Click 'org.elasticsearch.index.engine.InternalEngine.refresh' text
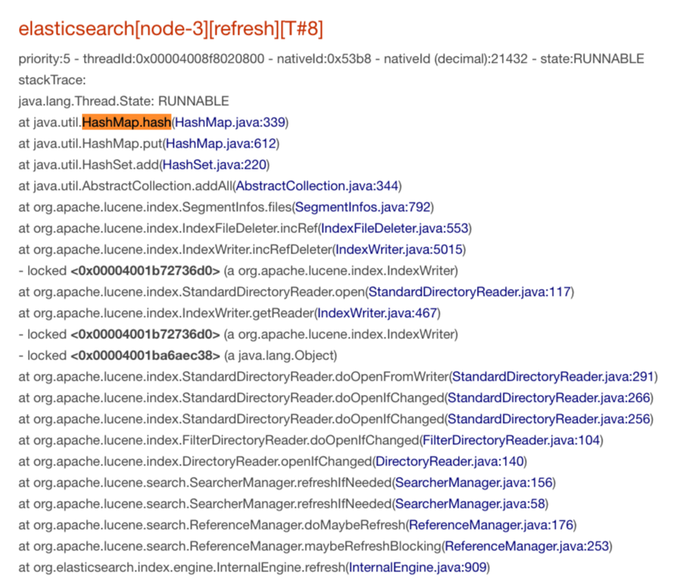673x582 pixels. tap(189, 568)
